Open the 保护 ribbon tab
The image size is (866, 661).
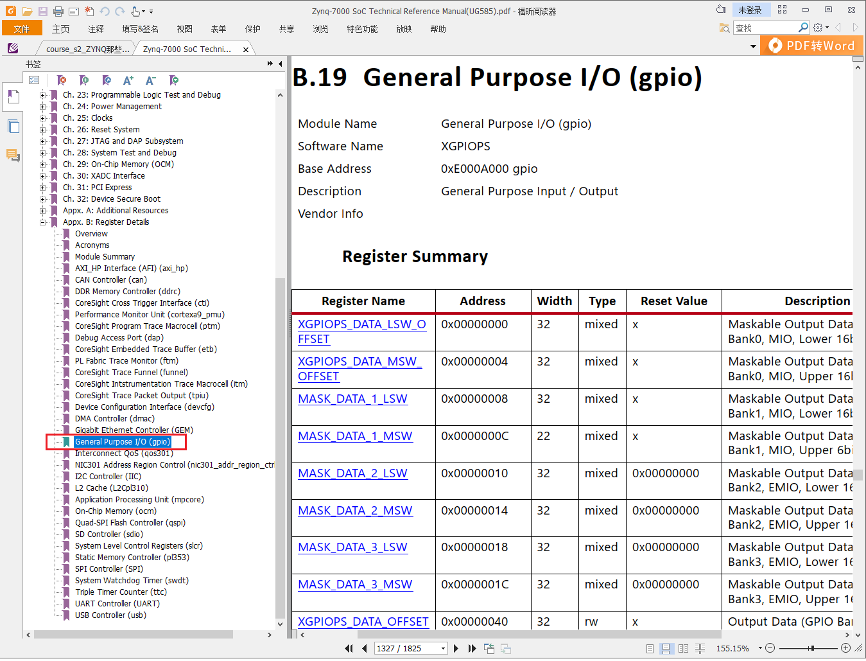click(253, 29)
